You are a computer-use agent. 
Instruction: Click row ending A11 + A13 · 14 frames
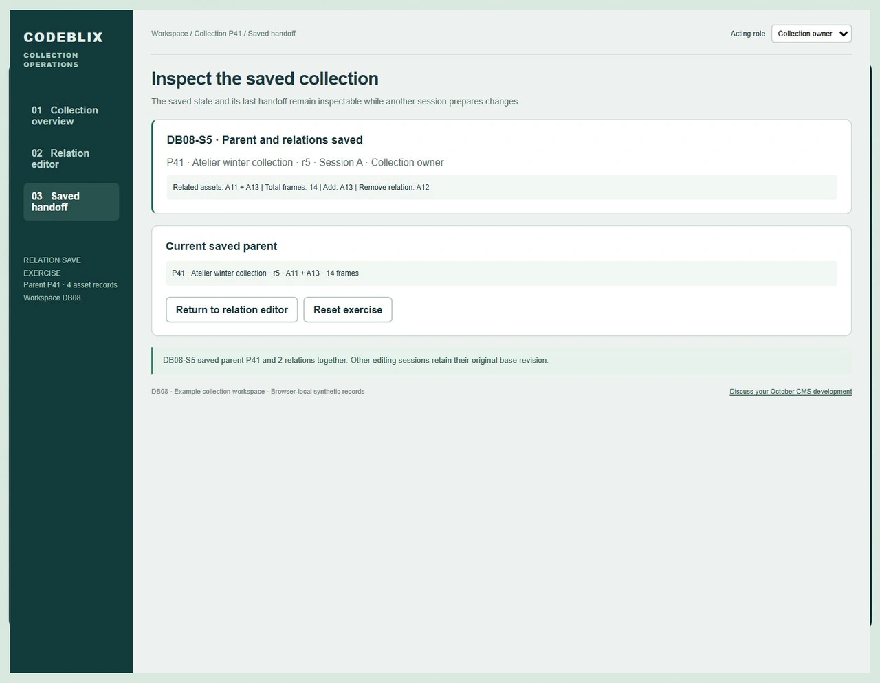pos(501,273)
